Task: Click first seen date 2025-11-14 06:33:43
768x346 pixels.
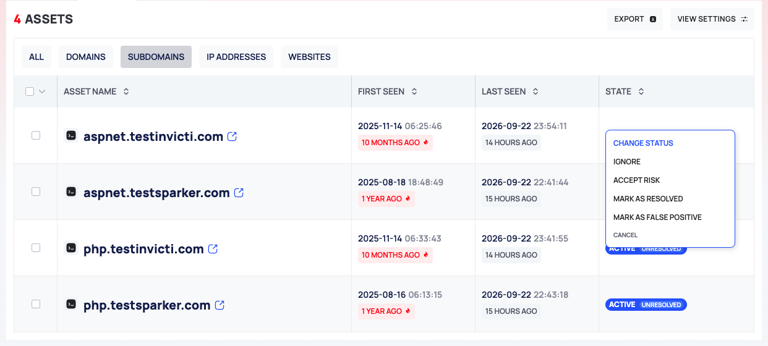Action: (x=399, y=238)
